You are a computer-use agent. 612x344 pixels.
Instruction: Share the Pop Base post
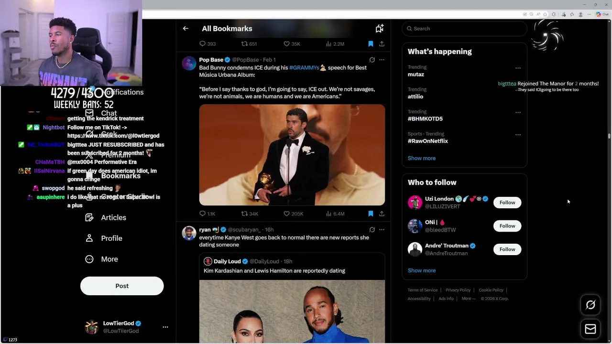(382, 214)
